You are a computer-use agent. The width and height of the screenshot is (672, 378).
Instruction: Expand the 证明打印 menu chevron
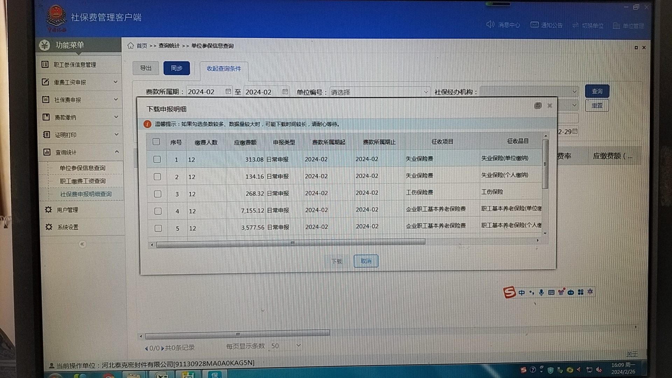click(x=117, y=134)
